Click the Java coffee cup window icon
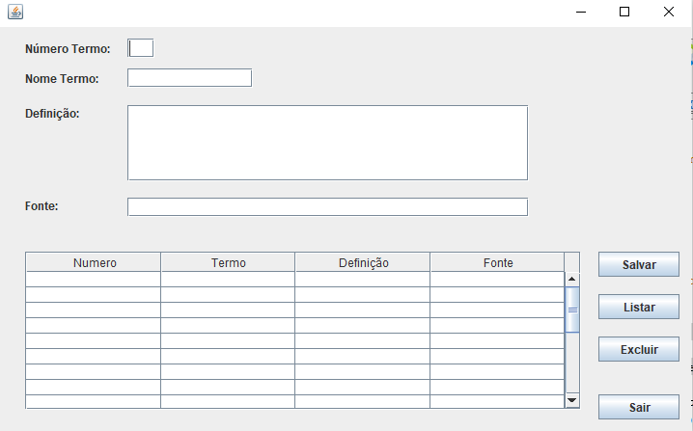Viewport: 693px width, 431px height. (15, 12)
